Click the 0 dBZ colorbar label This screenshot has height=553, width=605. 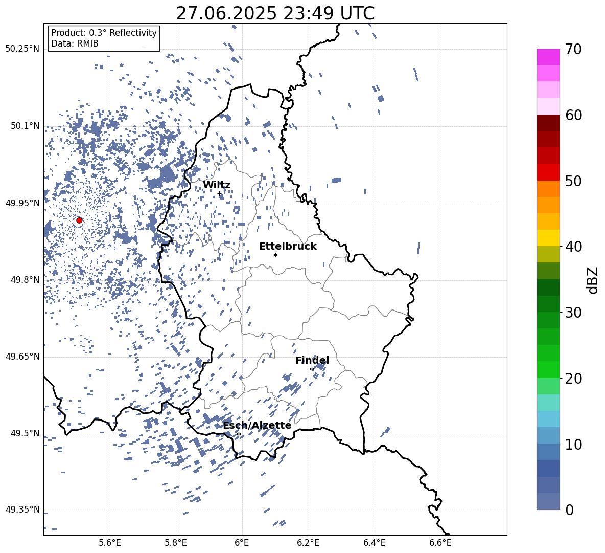click(569, 510)
